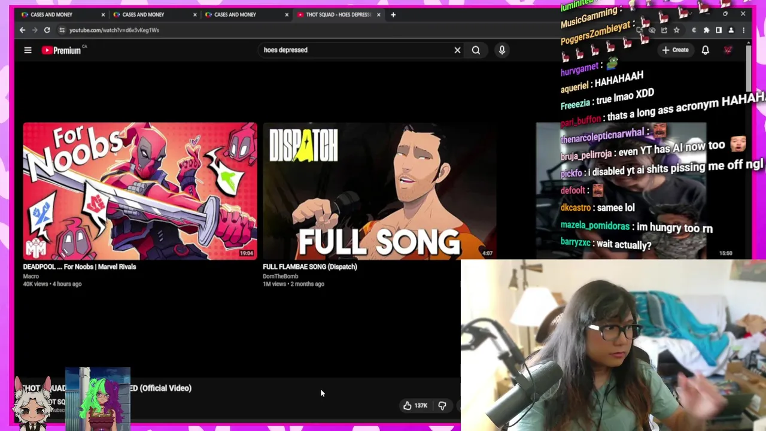Click title FULL FLAMBAE SONG (Dispatch)
766x431 pixels.
[310, 267]
